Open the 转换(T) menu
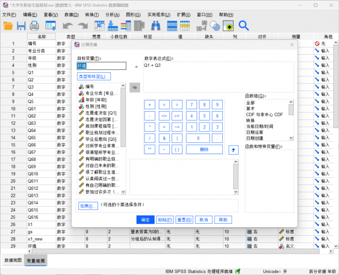339x275 pixels. point(92,14)
